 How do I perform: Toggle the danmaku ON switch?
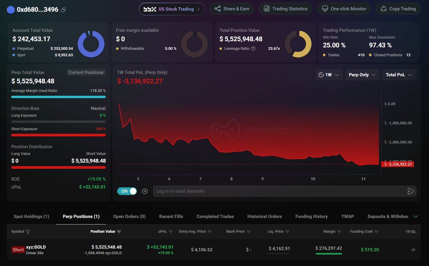coord(127,191)
